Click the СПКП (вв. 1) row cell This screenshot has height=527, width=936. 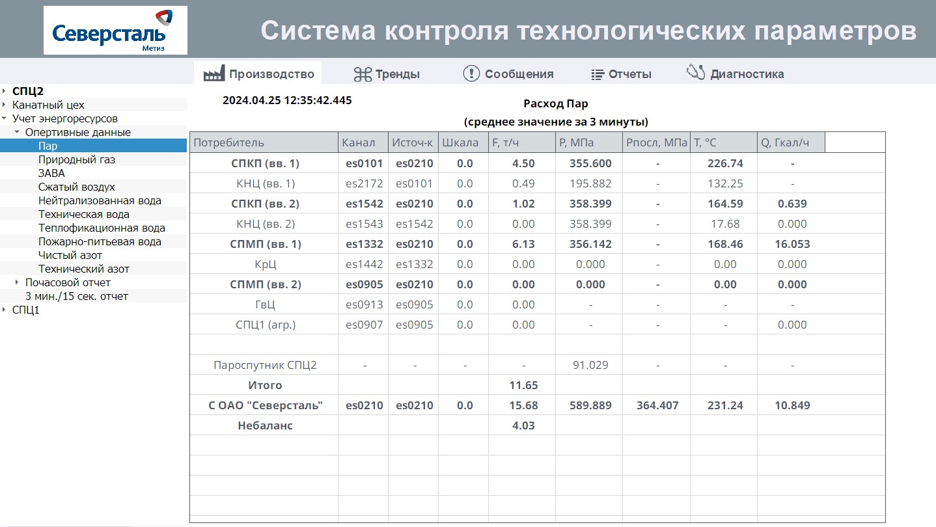tap(265, 163)
